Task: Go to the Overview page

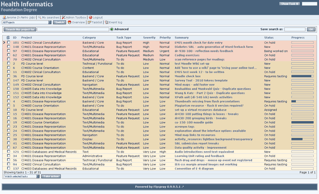Action: [x=78, y=23]
